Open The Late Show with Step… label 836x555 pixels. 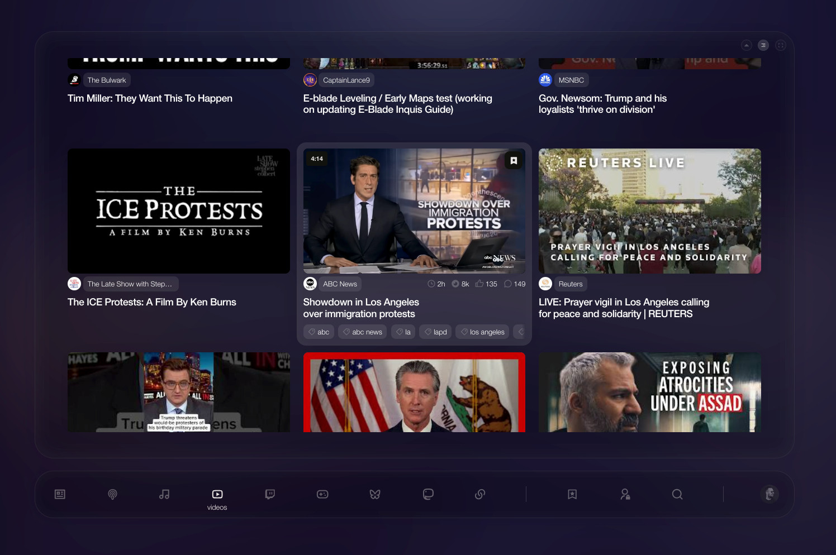click(x=130, y=284)
